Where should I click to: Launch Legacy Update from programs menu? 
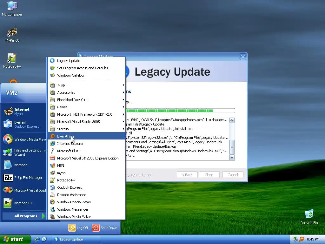pos(87,61)
